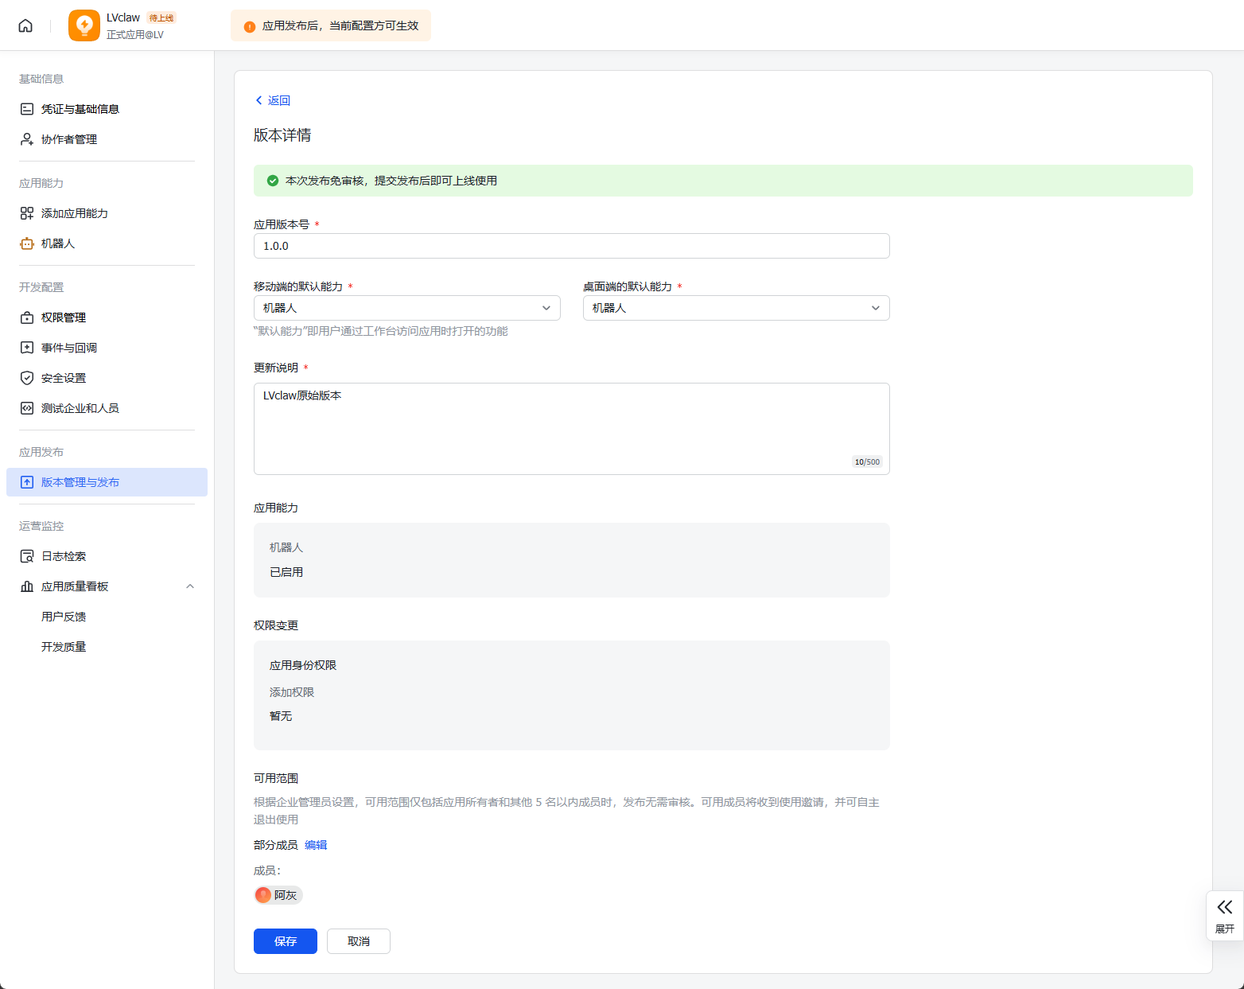Click the home icon in top bar
Screen dimensions: 1244x989
25,25
